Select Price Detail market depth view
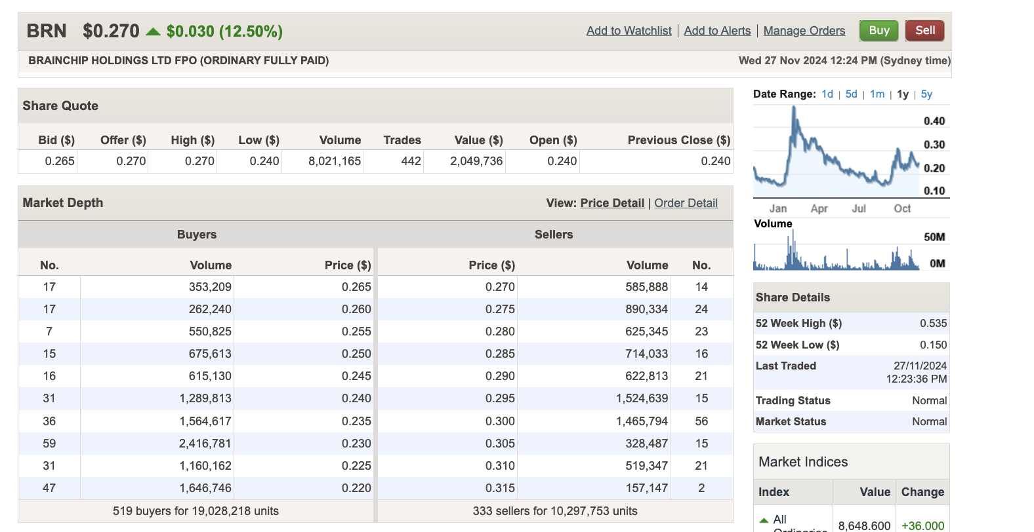Viewport: 1034px width, 532px height. pyautogui.click(x=612, y=203)
